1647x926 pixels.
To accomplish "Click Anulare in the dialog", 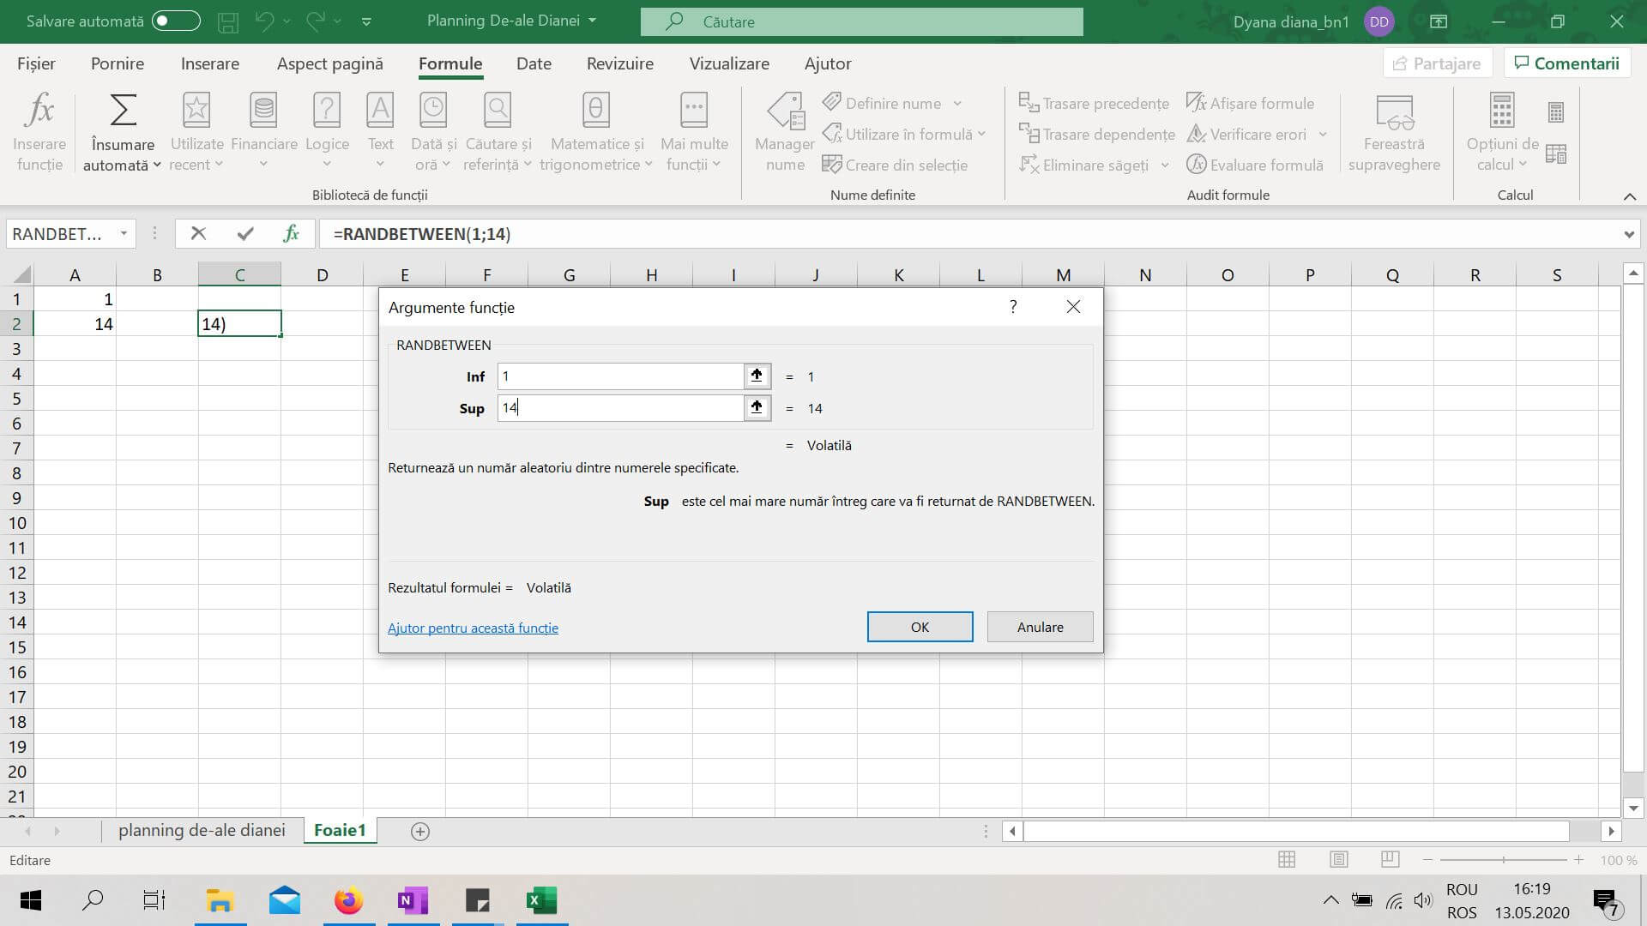I will point(1040,627).
